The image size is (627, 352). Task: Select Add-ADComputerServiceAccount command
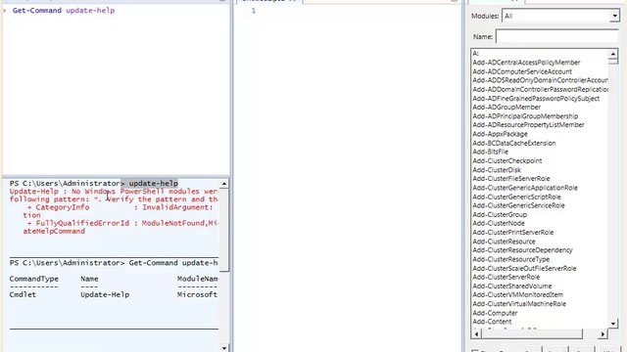[522, 71]
